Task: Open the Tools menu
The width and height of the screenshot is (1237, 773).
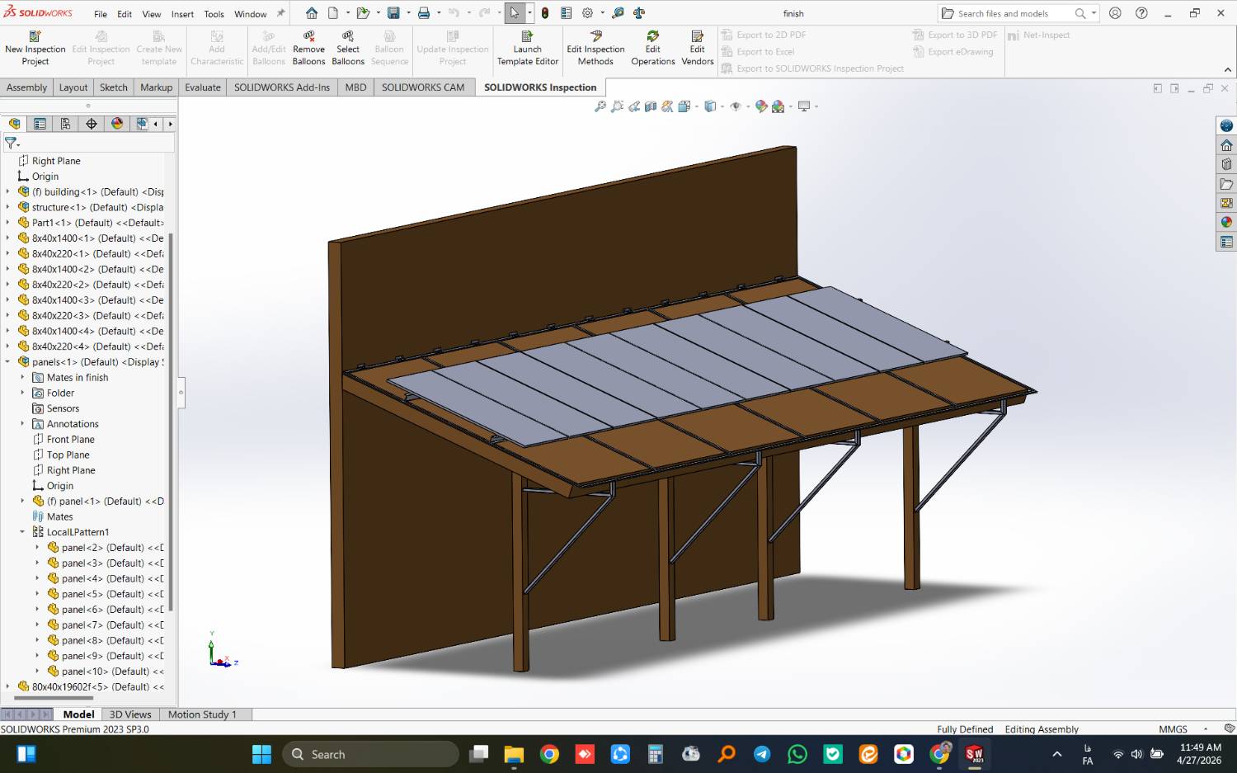Action: pyautogui.click(x=214, y=14)
